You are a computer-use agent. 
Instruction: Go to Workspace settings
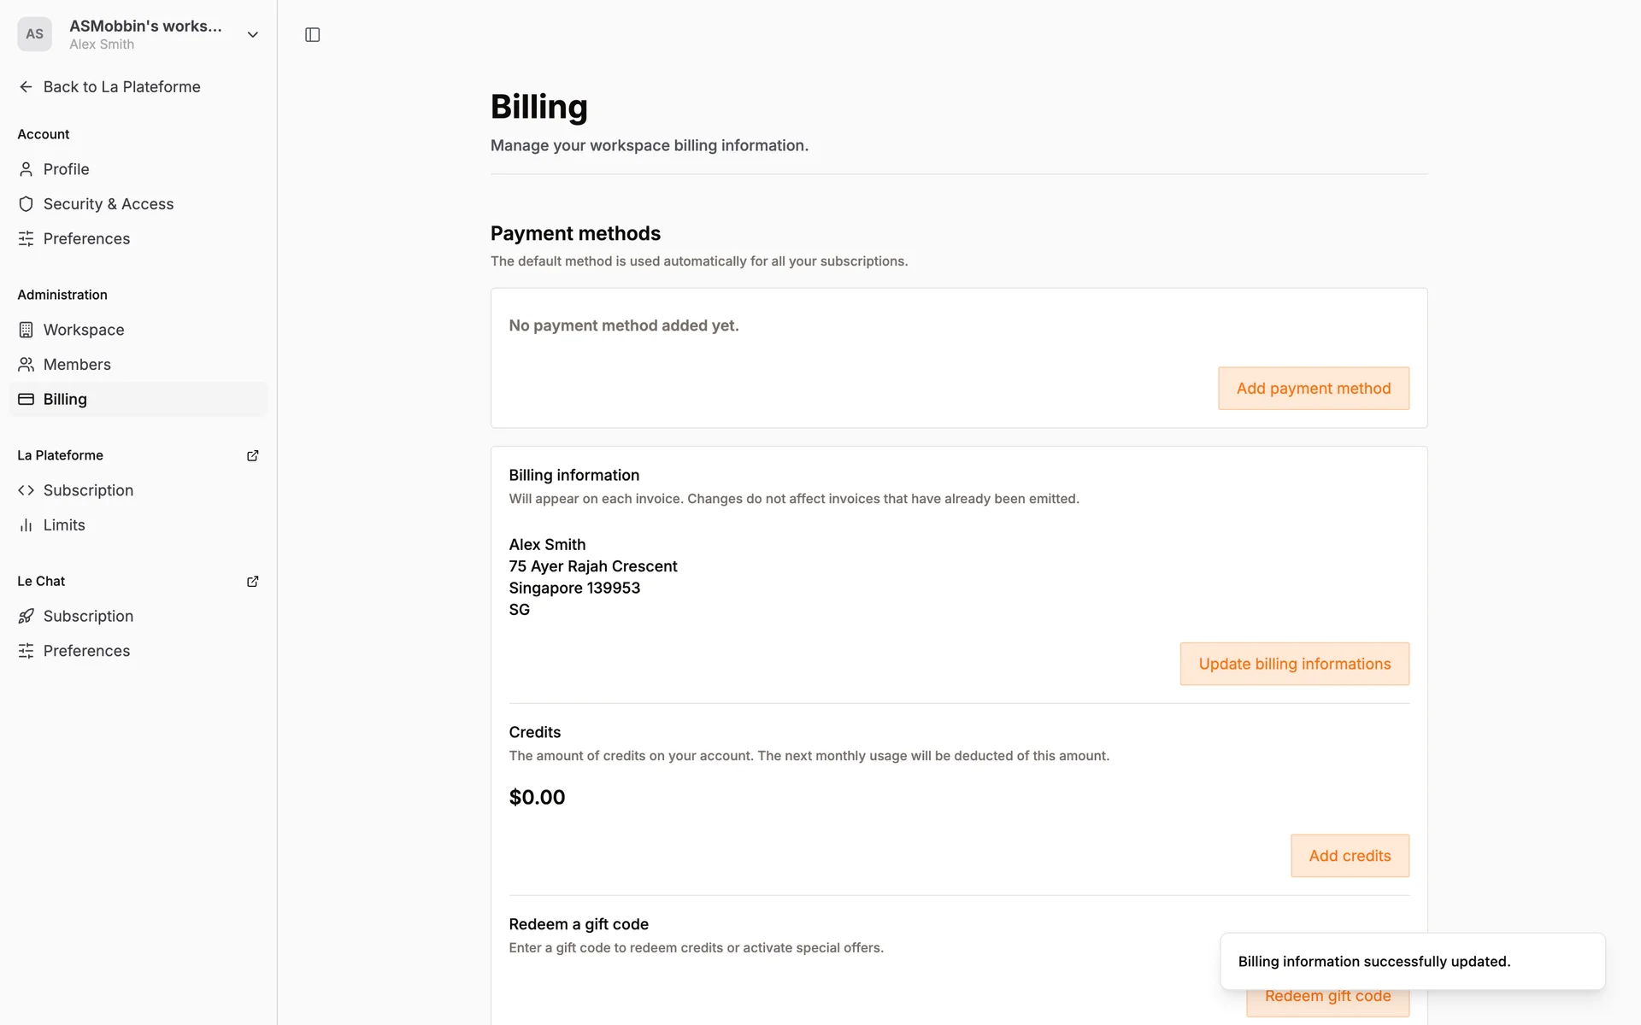(84, 330)
